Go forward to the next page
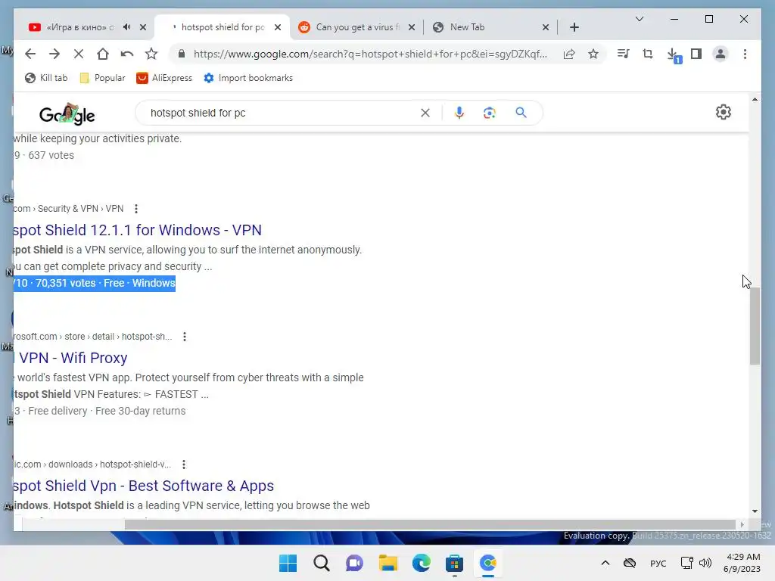The height and width of the screenshot is (581, 775). pyautogui.click(x=54, y=54)
